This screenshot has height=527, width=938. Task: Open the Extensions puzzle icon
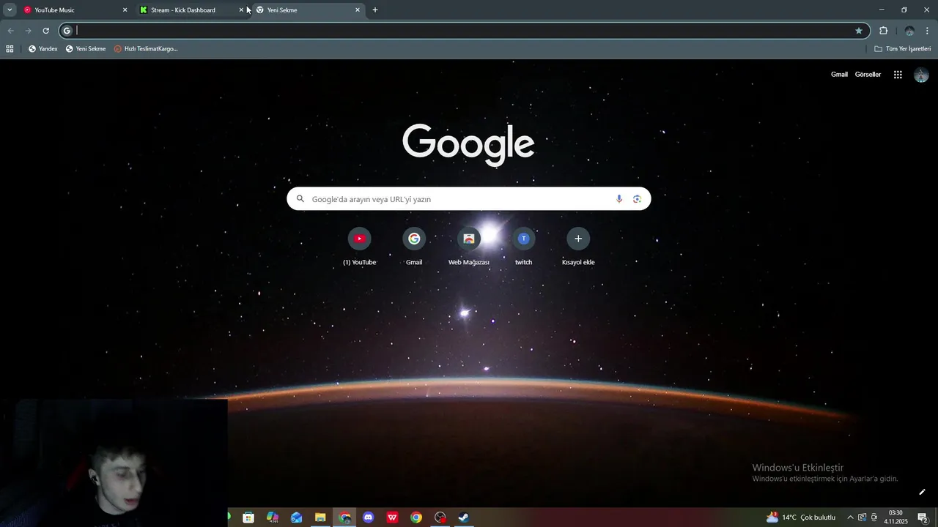pyautogui.click(x=883, y=31)
